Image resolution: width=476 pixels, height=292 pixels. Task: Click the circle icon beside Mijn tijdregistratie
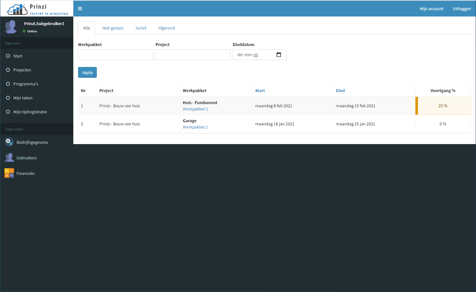pyautogui.click(x=8, y=112)
